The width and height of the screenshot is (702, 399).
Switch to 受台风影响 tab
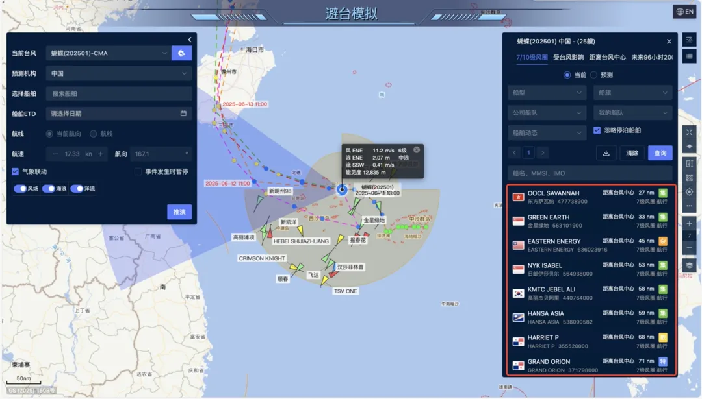tap(568, 58)
